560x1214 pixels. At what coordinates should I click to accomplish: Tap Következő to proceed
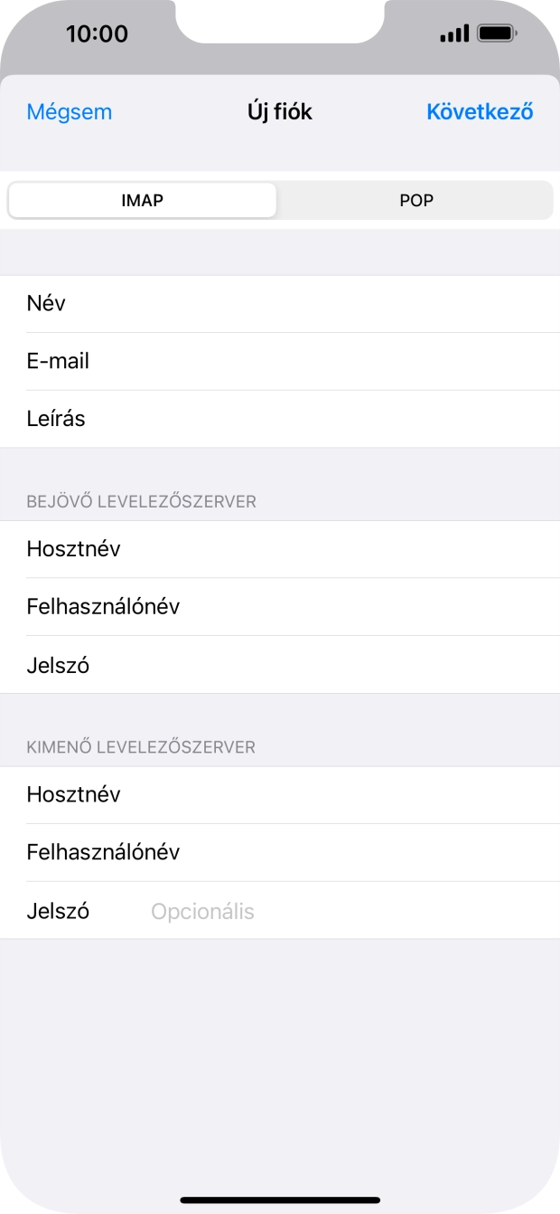tap(480, 111)
